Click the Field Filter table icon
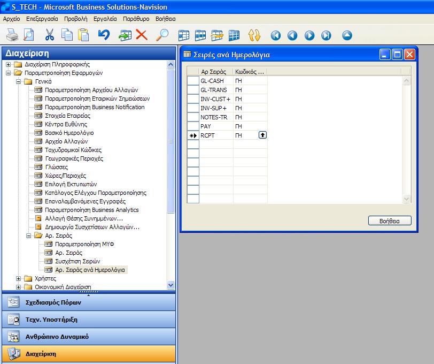This screenshot has width=434, height=364. click(x=184, y=35)
